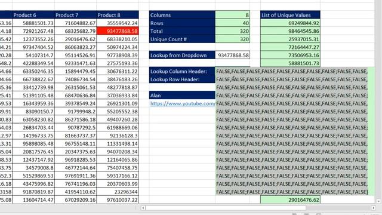
Task: Select cell 54107314.7
Action: [x=33, y=55]
